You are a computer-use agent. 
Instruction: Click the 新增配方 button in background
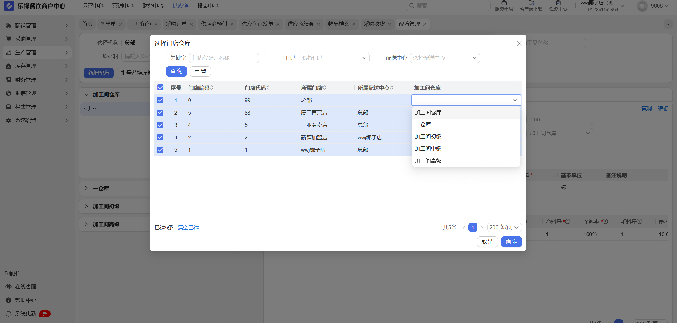click(x=99, y=73)
